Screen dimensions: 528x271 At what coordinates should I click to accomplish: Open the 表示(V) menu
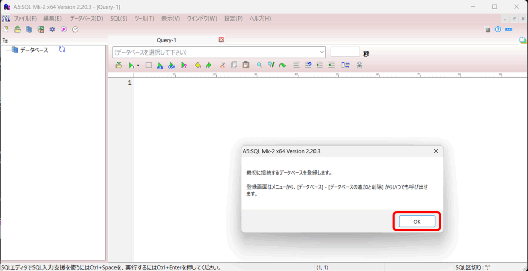(x=171, y=19)
